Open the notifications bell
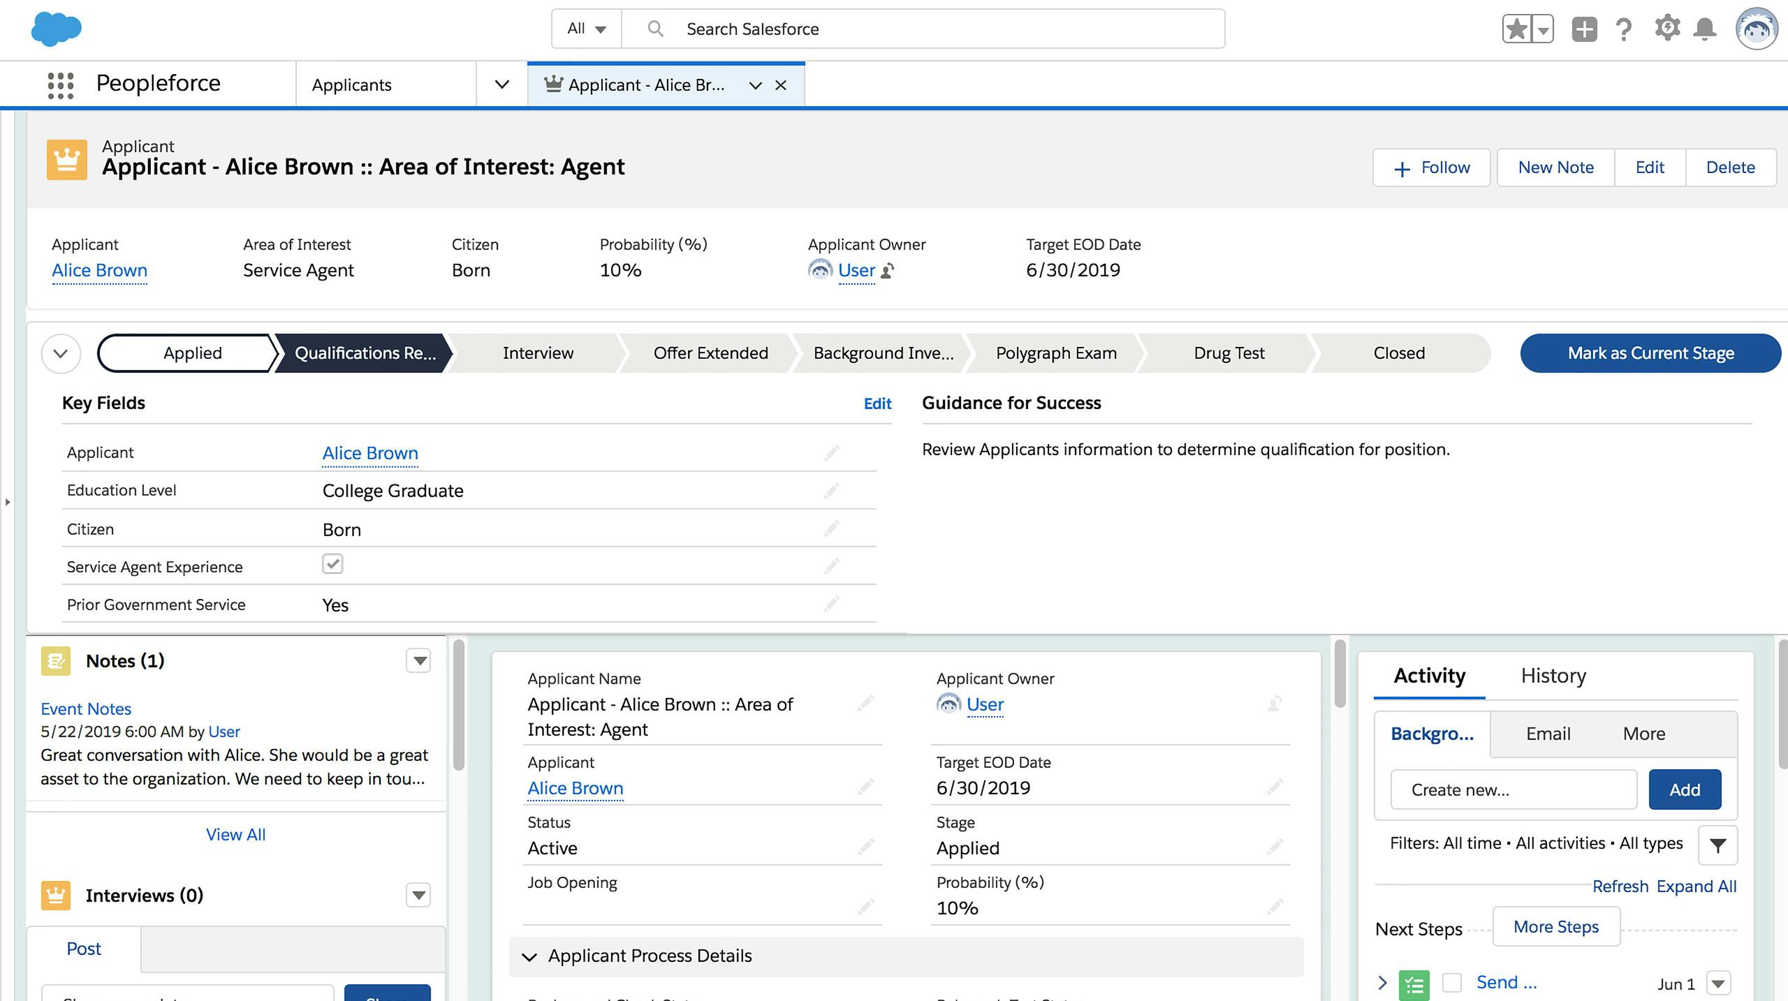 (1705, 29)
